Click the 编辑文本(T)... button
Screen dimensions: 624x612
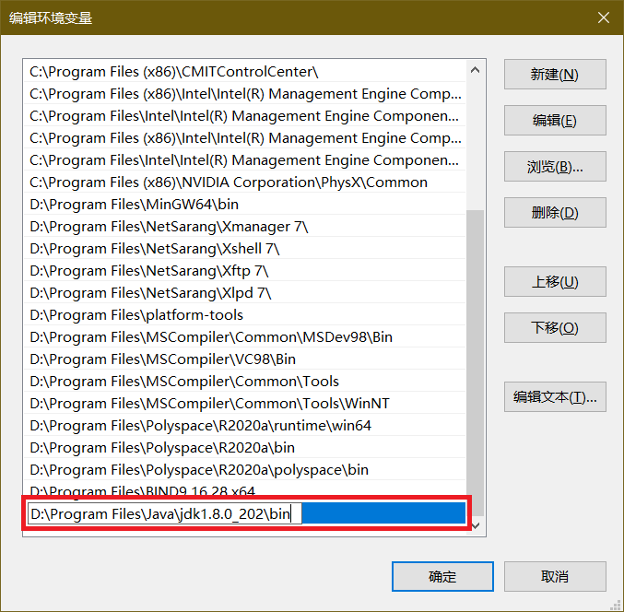[554, 397]
